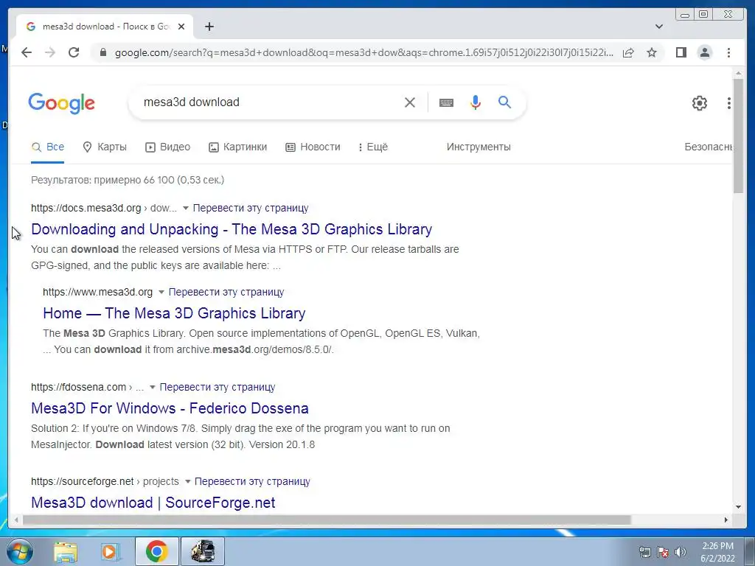Select the Все results tab
This screenshot has width=755, height=566.
click(x=48, y=147)
